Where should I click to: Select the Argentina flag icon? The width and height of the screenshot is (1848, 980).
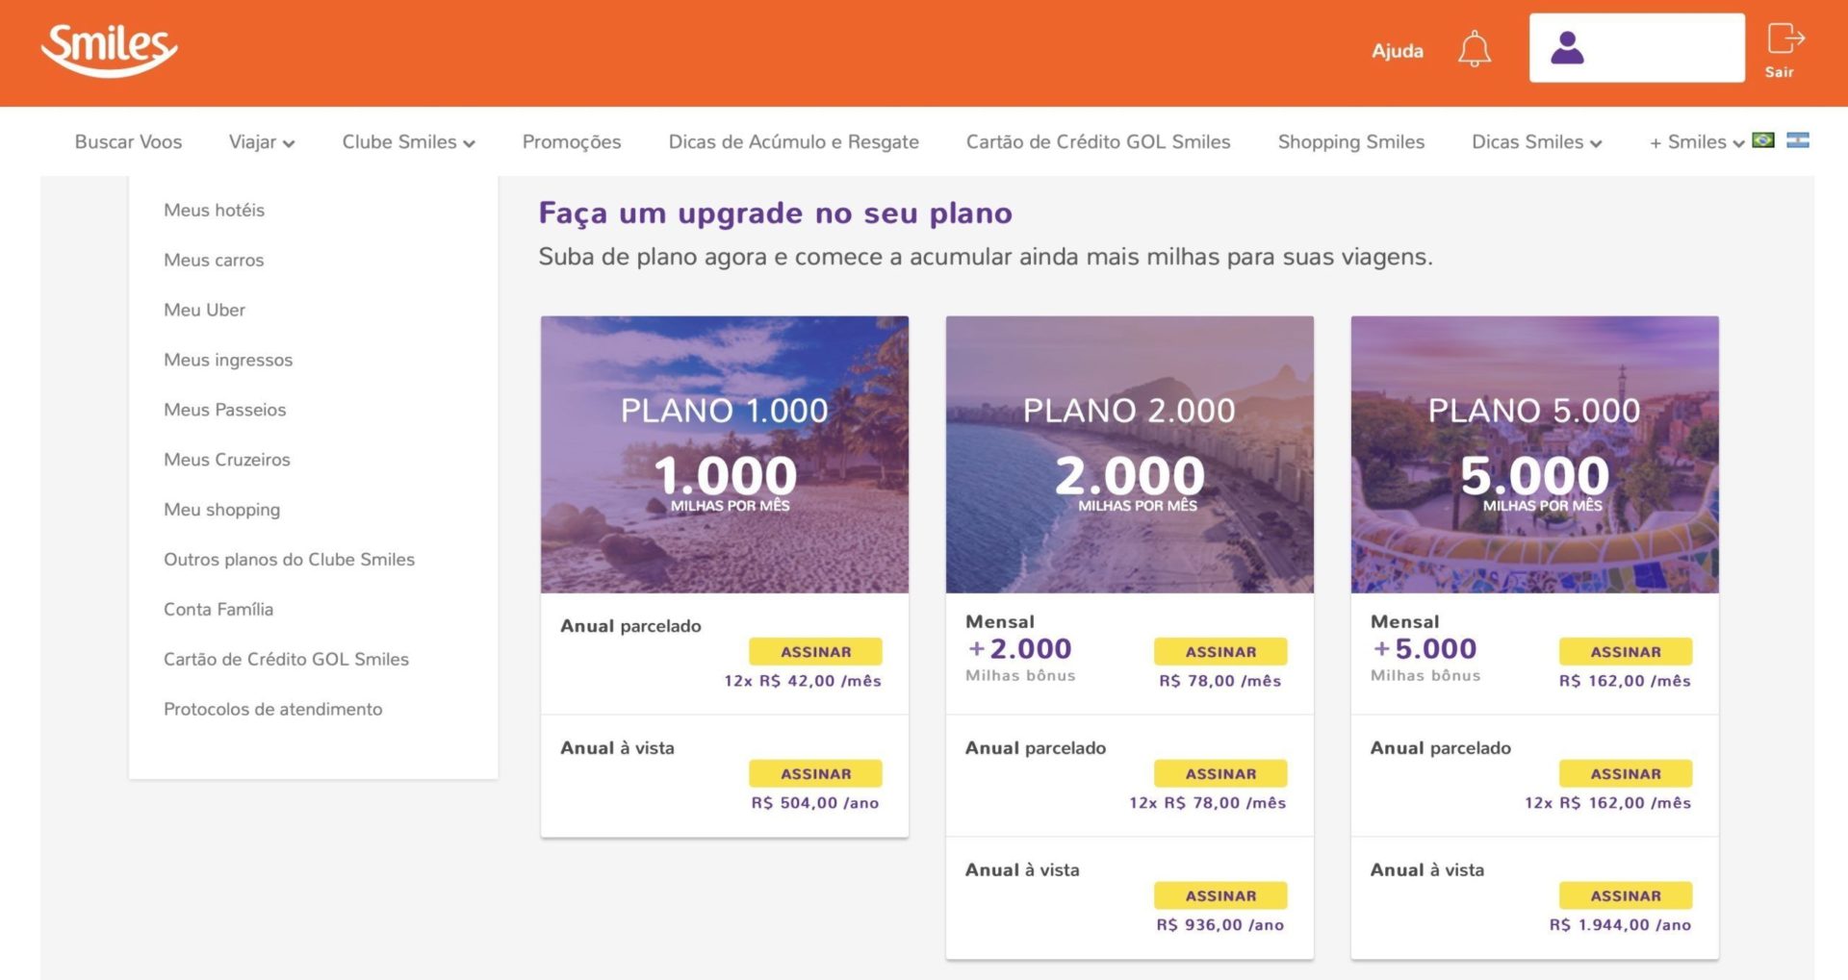coord(1798,140)
